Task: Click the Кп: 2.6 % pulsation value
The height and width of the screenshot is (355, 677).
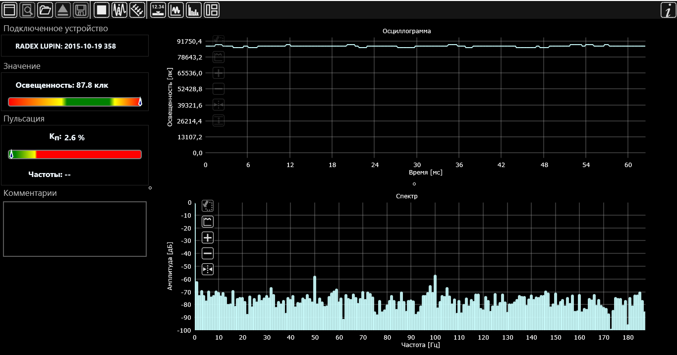Action: point(67,137)
